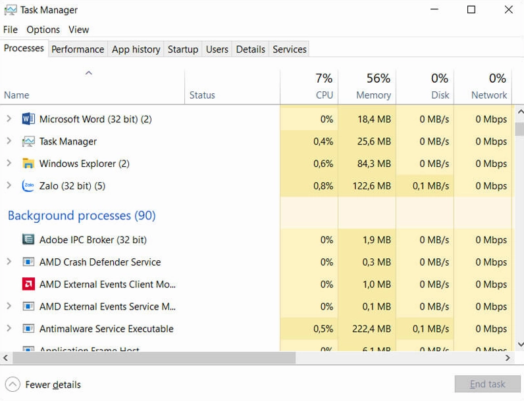Switch to the Performance tab
This screenshot has height=401, width=524.
click(78, 49)
